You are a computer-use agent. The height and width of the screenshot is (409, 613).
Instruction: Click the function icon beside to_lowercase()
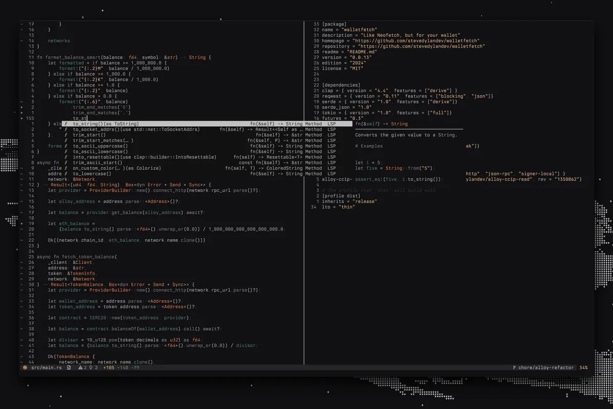[x=66, y=174]
